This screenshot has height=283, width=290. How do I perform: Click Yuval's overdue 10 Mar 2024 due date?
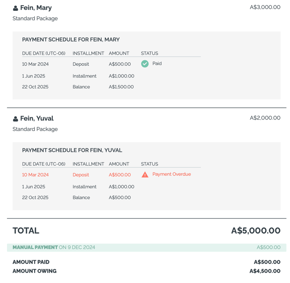tap(35, 175)
